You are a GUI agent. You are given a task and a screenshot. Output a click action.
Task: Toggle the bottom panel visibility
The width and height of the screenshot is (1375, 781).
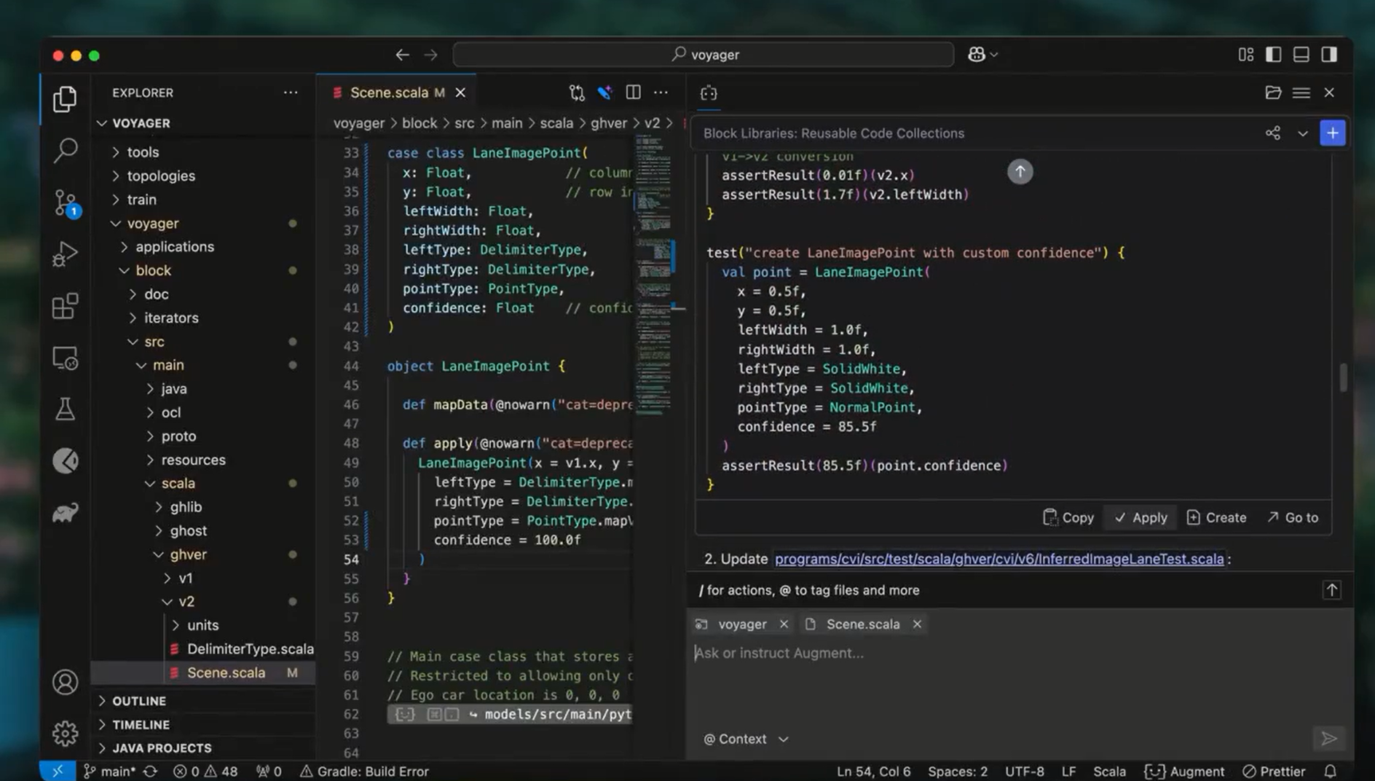pos(1301,55)
